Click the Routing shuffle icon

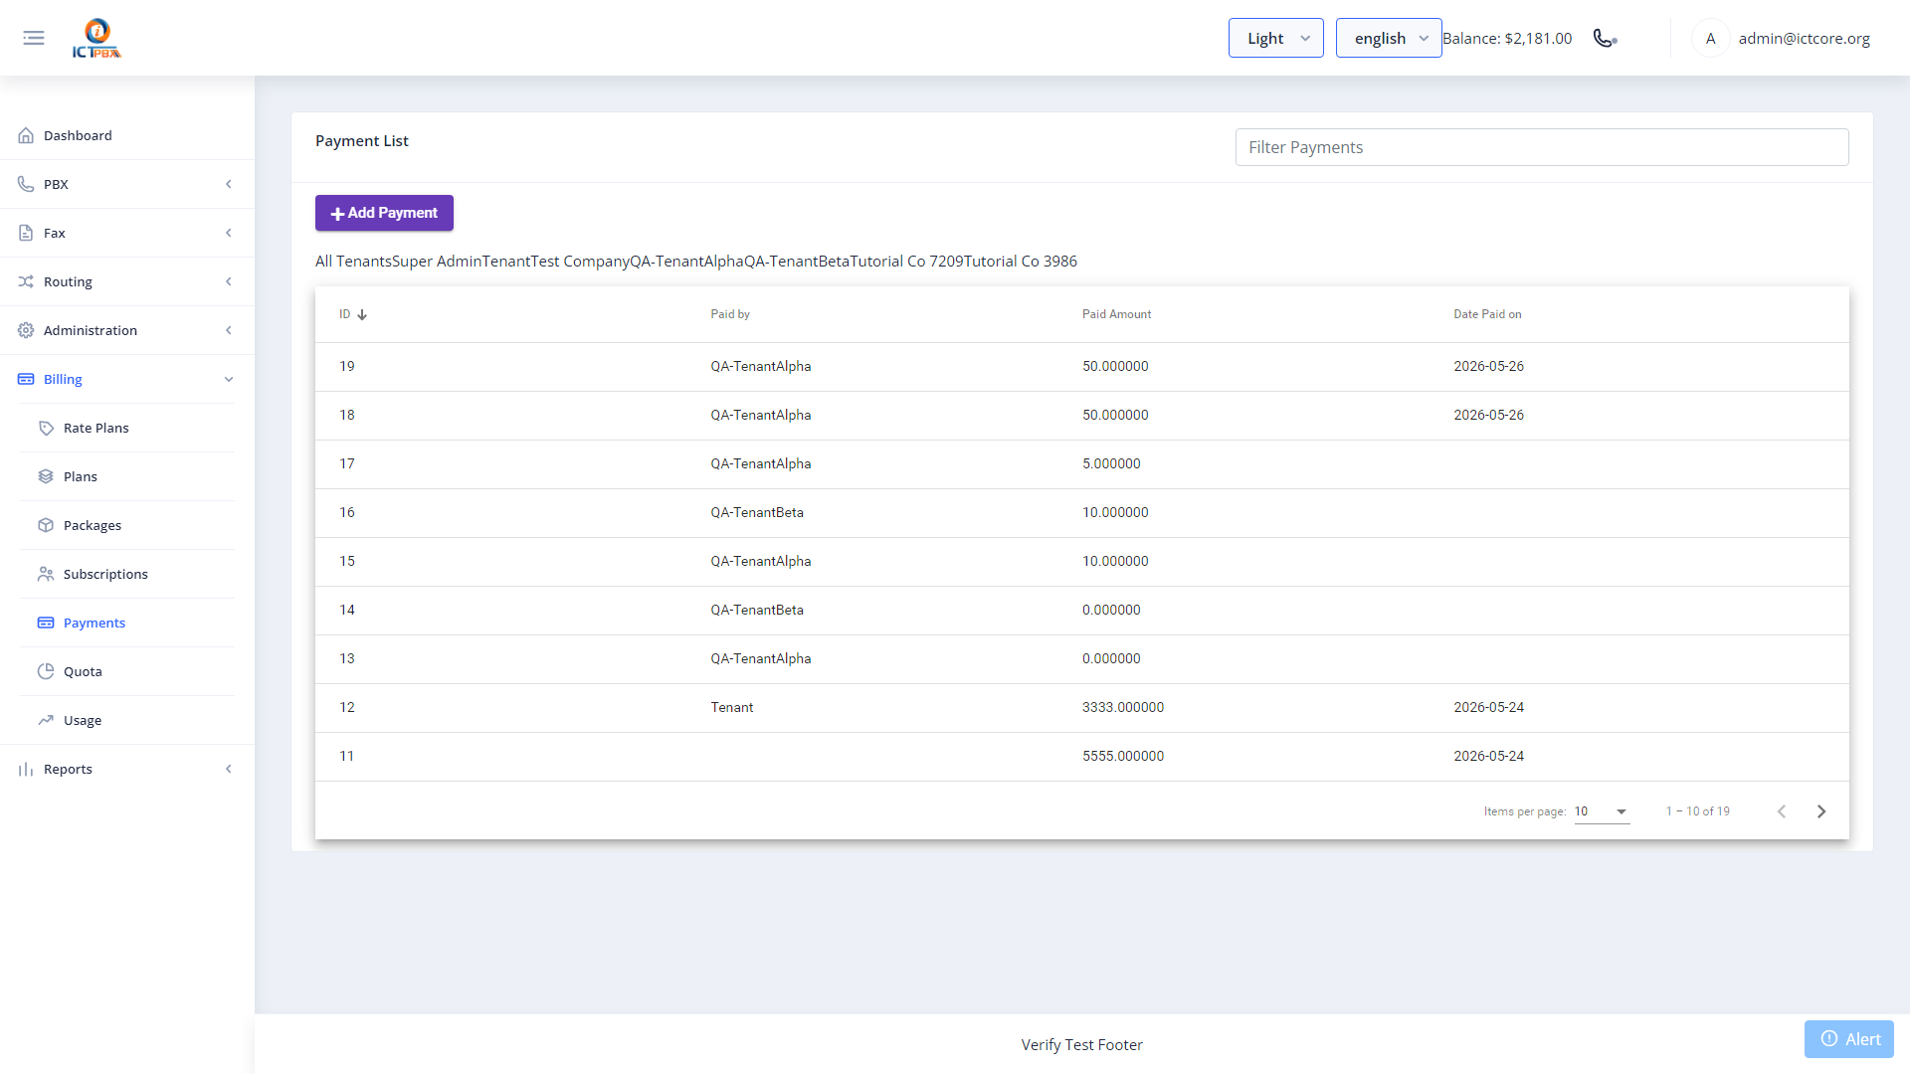click(26, 281)
